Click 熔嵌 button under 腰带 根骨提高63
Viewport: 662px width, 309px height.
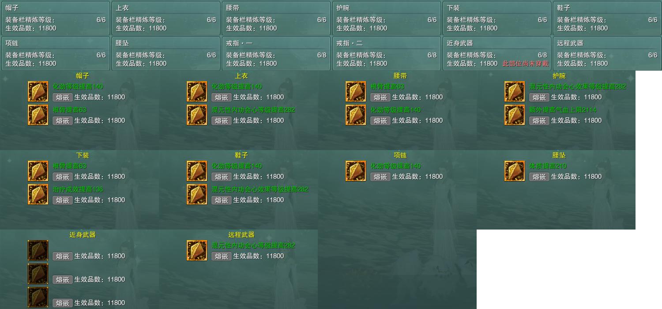[380, 97]
